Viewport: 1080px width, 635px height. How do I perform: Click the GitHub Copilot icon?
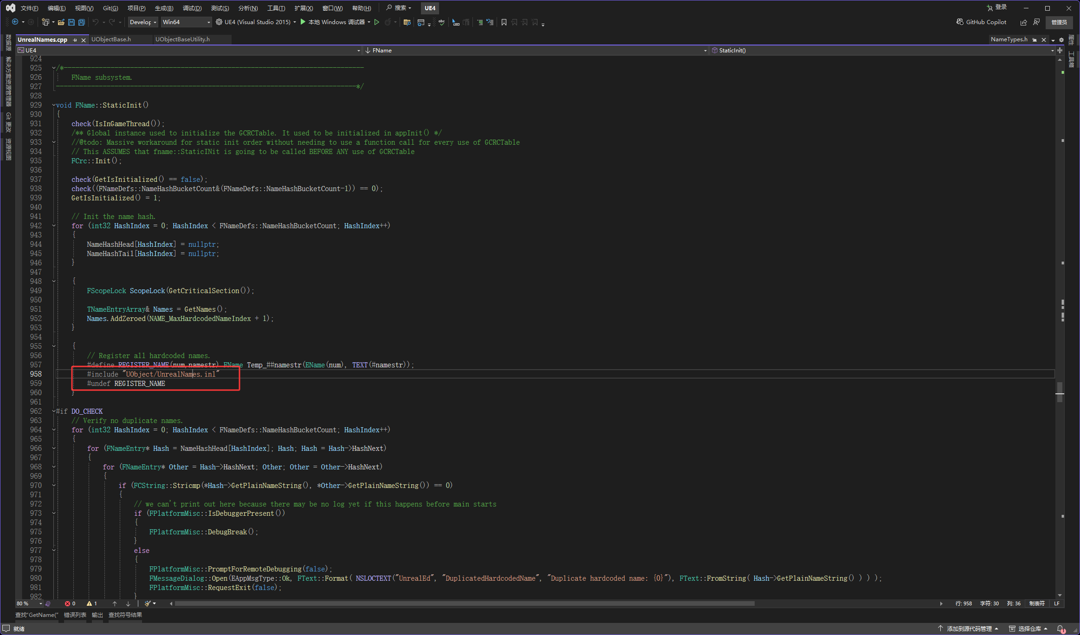pyautogui.click(x=960, y=22)
